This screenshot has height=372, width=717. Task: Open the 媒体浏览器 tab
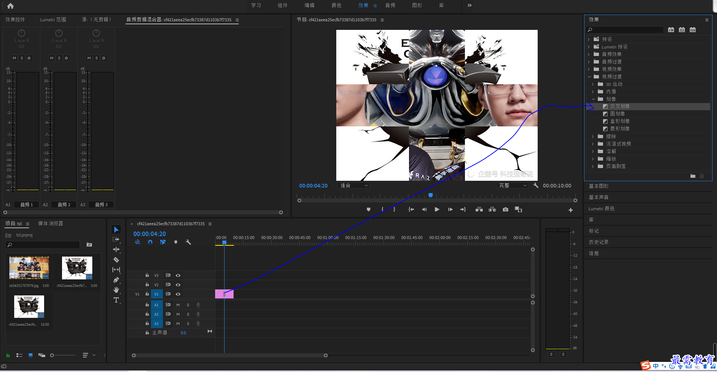tap(50, 223)
